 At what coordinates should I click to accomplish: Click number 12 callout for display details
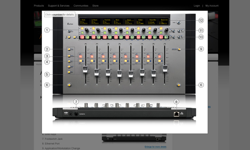(201, 21)
